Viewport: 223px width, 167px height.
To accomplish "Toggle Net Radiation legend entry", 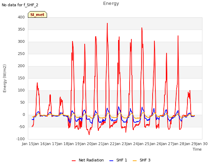I will (x=88, y=160).
